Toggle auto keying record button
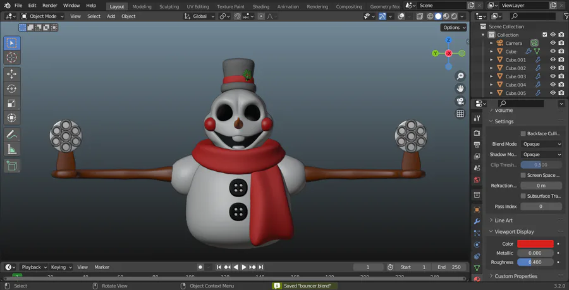Screen dimensions: 569x290 pyautogui.click(x=200, y=267)
